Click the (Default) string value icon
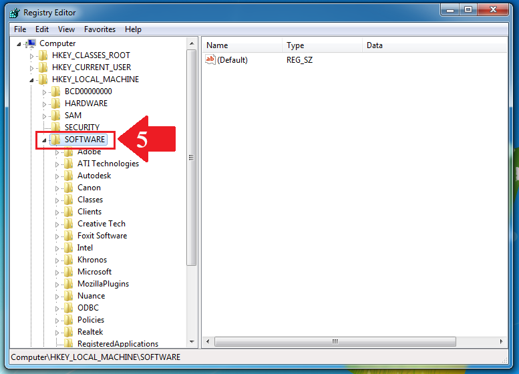The width and height of the screenshot is (519, 374). [210, 60]
